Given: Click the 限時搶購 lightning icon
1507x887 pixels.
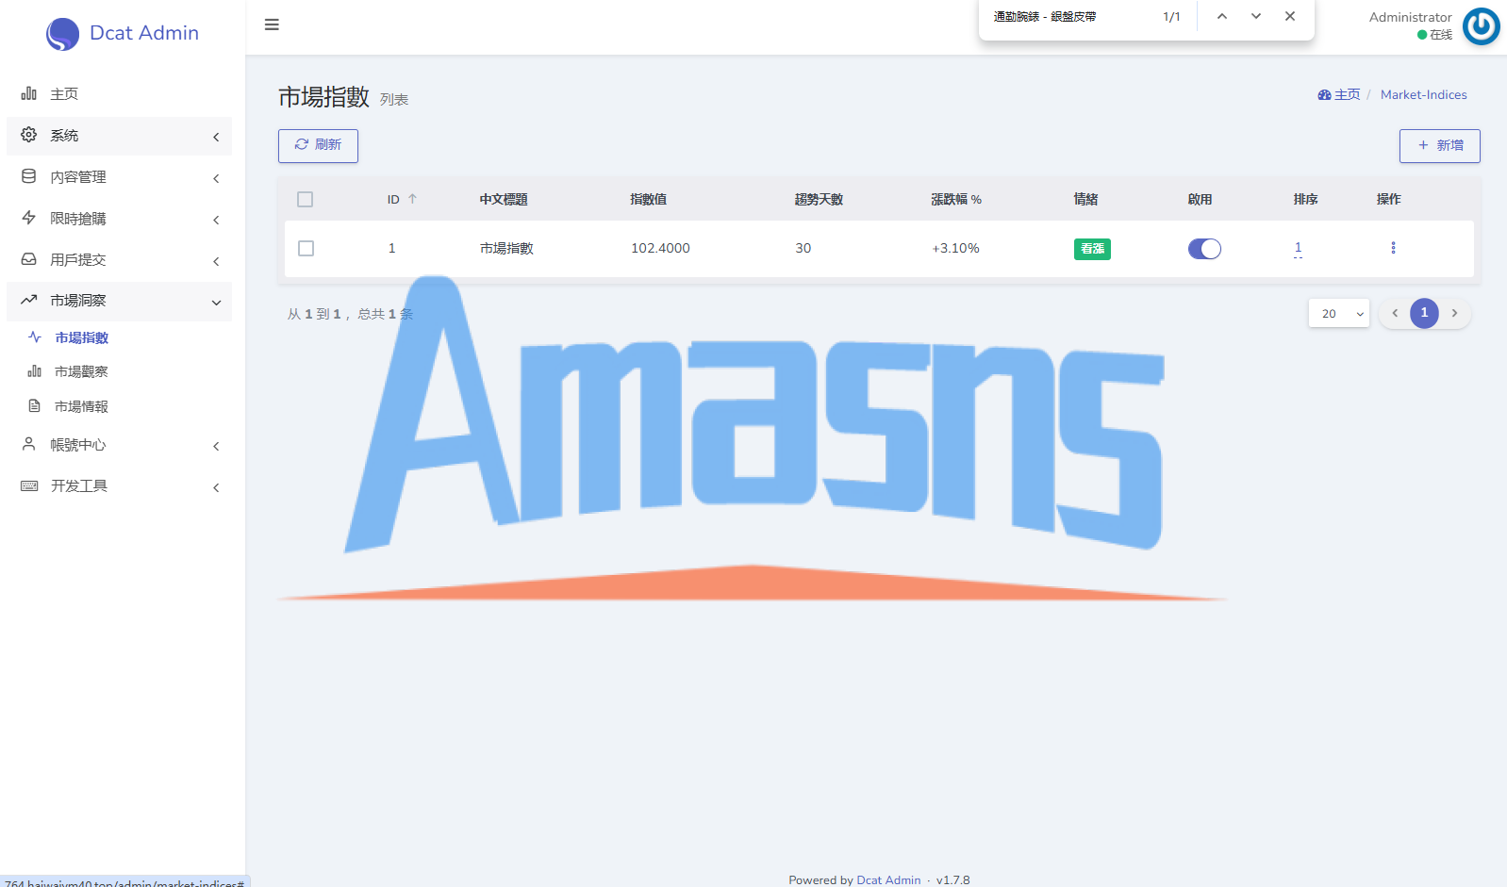Looking at the screenshot, I should click(x=29, y=218).
